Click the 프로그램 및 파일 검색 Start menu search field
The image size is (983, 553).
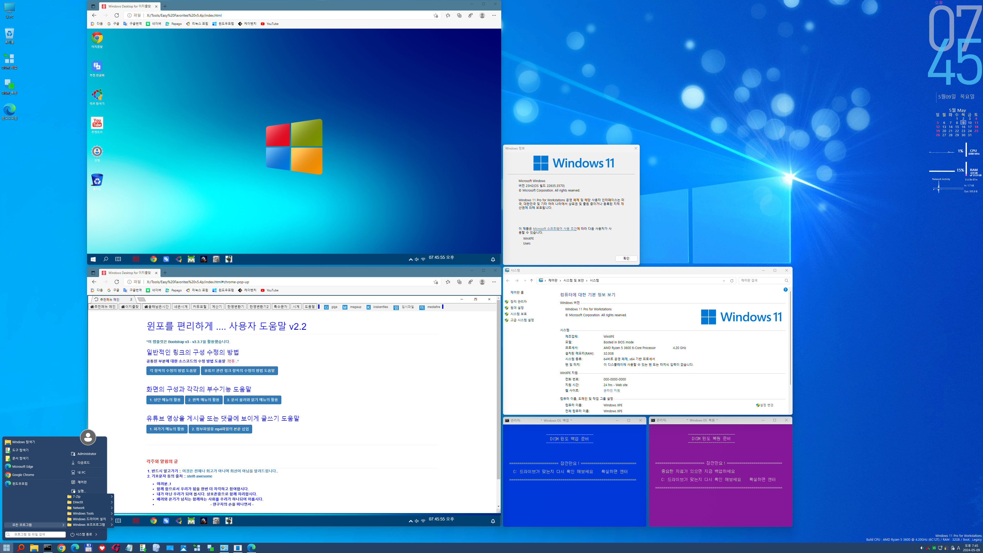[x=35, y=534]
